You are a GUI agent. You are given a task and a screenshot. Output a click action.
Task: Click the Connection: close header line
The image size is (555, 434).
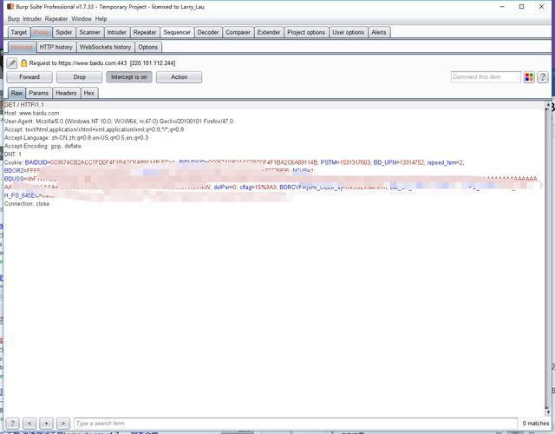coord(27,204)
